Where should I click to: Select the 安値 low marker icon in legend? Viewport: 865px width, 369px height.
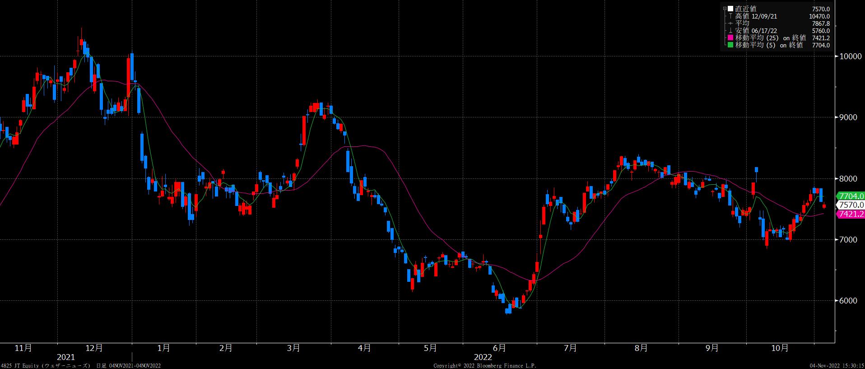point(730,31)
